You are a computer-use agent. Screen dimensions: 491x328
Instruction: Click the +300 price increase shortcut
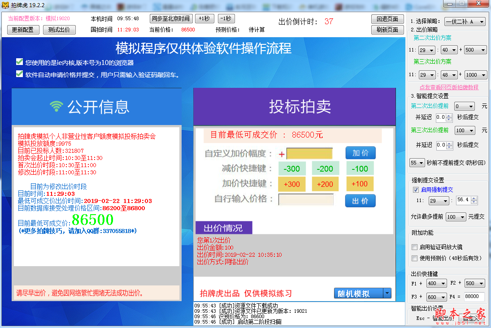click(x=291, y=184)
